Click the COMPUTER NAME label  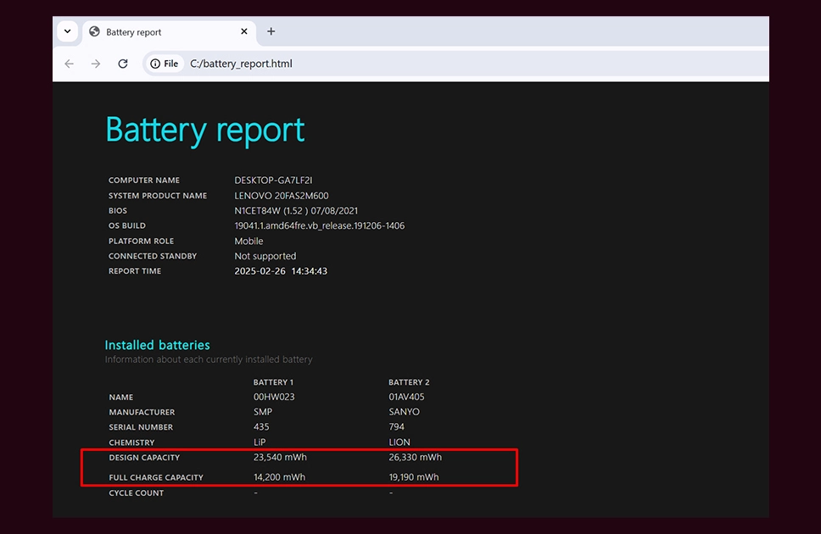point(144,180)
